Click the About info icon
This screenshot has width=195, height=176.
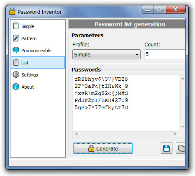[16, 87]
